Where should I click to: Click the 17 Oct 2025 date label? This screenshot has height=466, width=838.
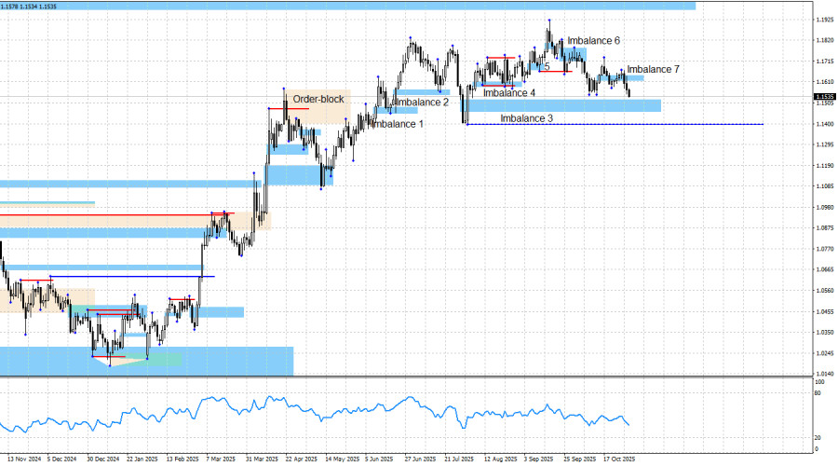pos(619,459)
